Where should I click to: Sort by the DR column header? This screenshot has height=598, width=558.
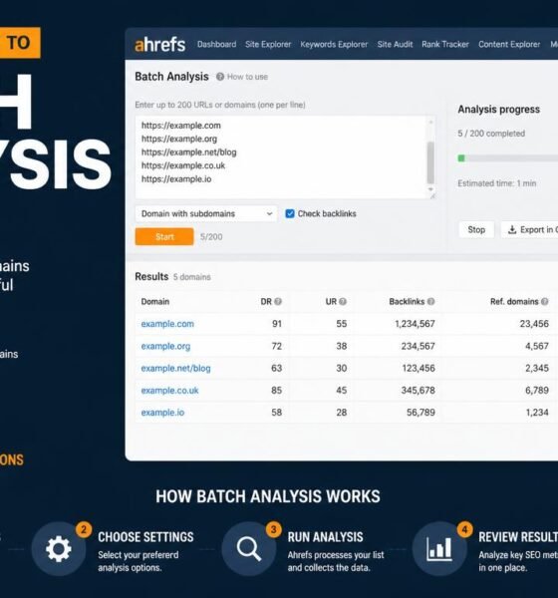pos(266,301)
